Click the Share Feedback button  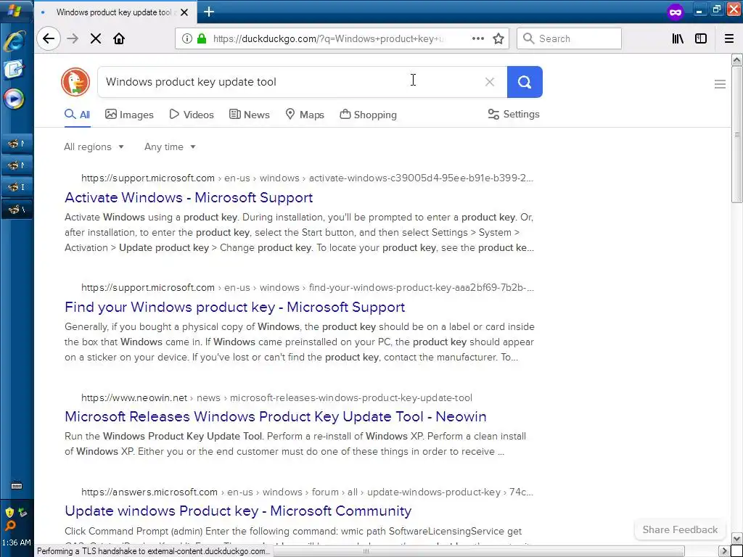click(x=680, y=529)
